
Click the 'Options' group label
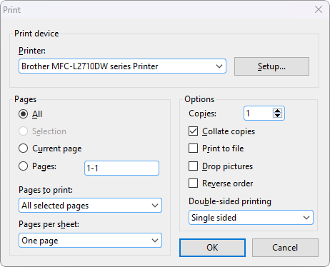[199, 99]
